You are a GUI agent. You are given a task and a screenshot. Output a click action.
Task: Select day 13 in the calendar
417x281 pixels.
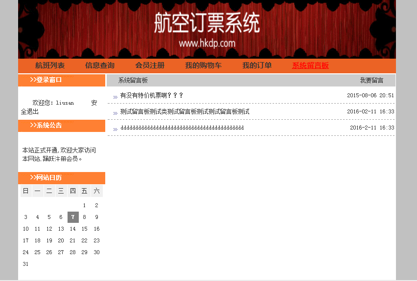point(61,229)
